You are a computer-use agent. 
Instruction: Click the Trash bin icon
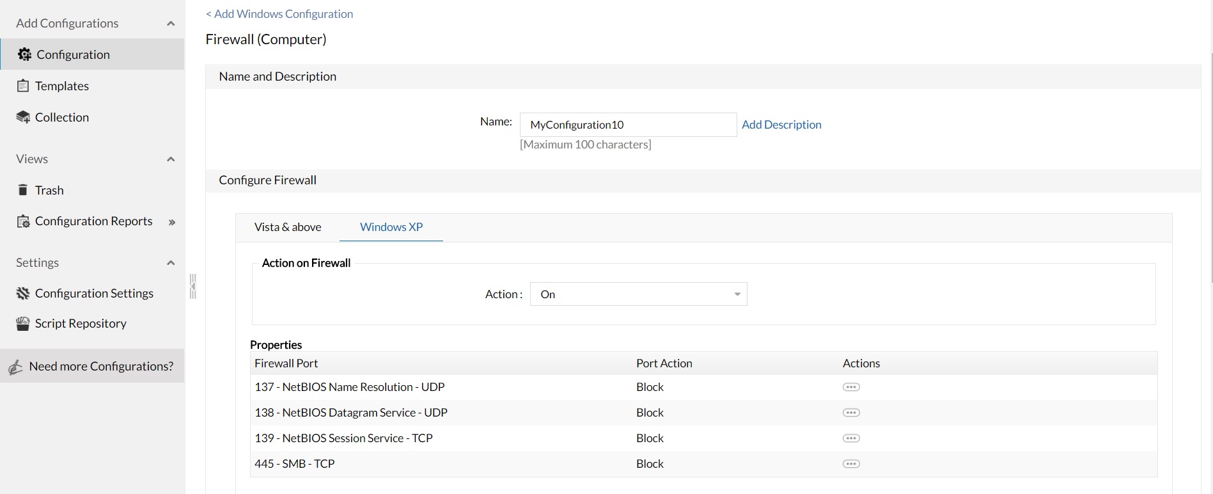(23, 190)
